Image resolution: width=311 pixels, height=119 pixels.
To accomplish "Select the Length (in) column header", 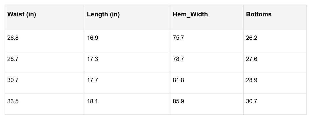I will pyautogui.click(x=103, y=15).
